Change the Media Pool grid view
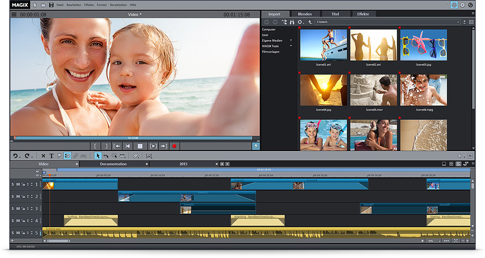This screenshot has width=485, height=258. 472,22
